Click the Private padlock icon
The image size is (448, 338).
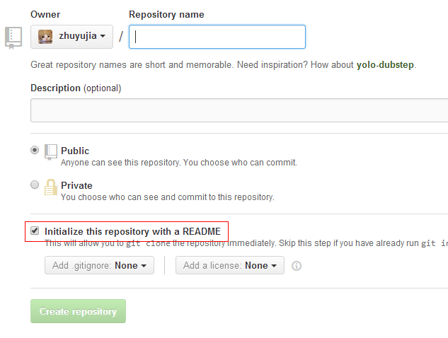(x=50, y=187)
